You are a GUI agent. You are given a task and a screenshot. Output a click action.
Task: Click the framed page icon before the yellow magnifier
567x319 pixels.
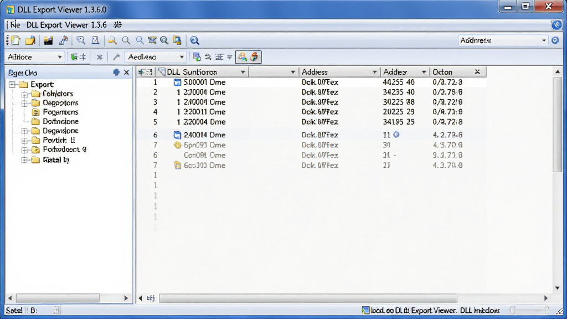tap(95, 40)
